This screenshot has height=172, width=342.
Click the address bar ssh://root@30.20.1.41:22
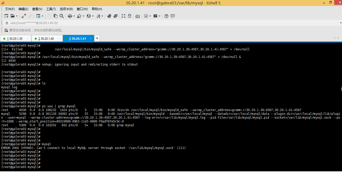[x=172, y=23]
